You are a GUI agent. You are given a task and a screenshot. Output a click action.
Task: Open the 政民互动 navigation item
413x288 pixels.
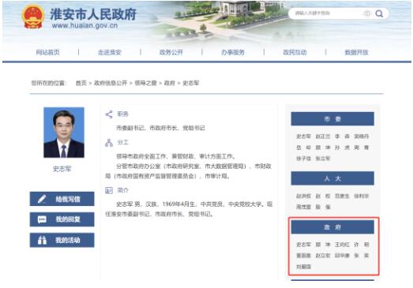(295, 52)
